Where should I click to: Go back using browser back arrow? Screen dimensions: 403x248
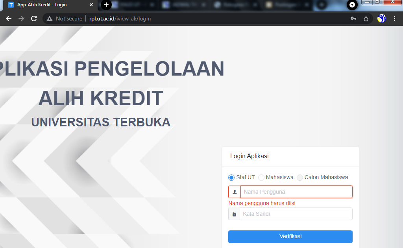click(x=9, y=19)
